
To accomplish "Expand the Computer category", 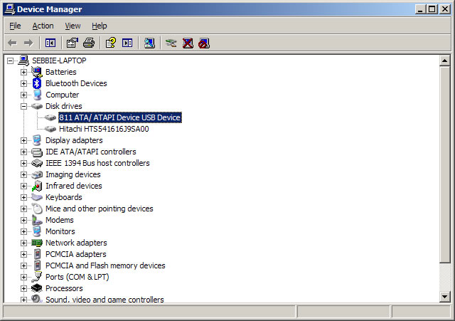I will point(23,95).
